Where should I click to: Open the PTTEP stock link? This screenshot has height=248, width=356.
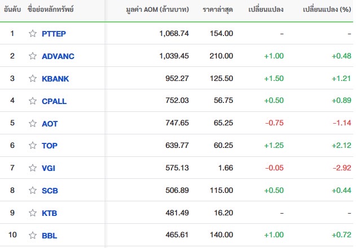tap(54, 34)
